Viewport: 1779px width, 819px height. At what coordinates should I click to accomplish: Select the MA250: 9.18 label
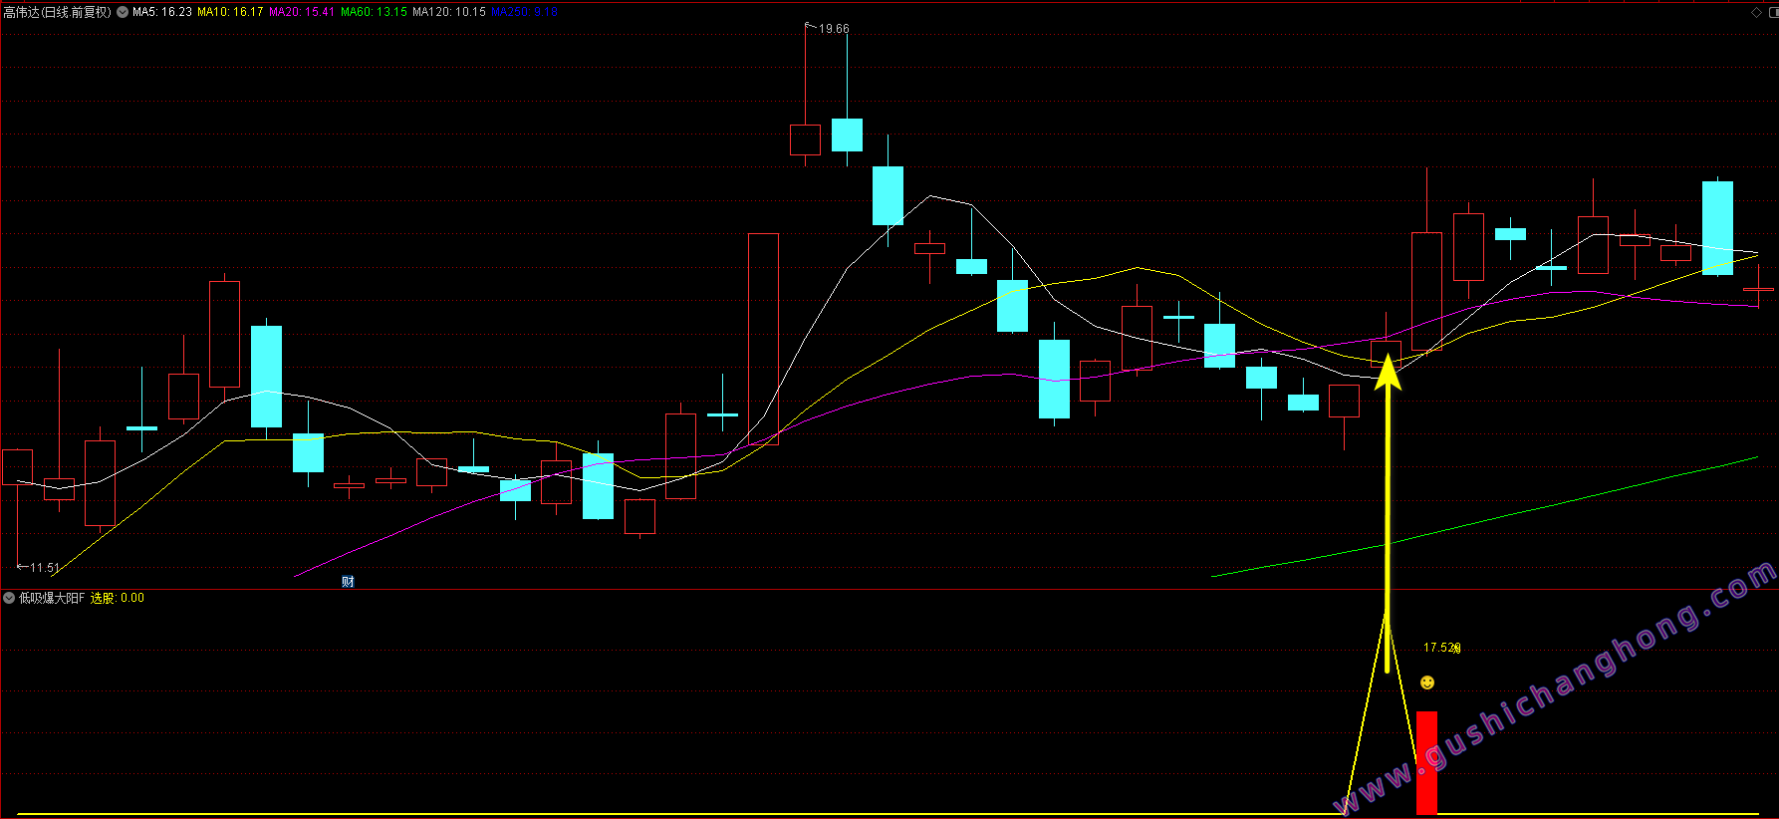pos(525,12)
